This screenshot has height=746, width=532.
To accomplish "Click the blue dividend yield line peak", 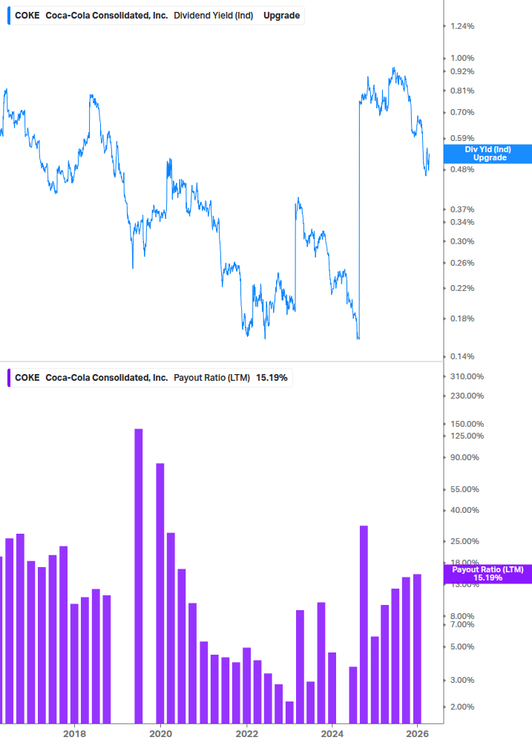I will 393,66.
